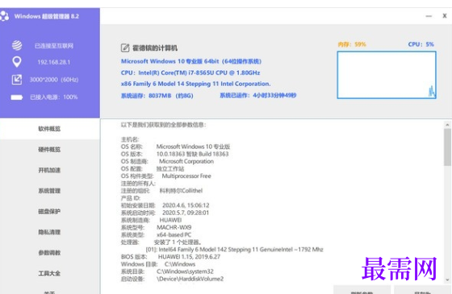
Task: Click the OS 制造商 Microsoft Corporation row
Action: coord(167,161)
